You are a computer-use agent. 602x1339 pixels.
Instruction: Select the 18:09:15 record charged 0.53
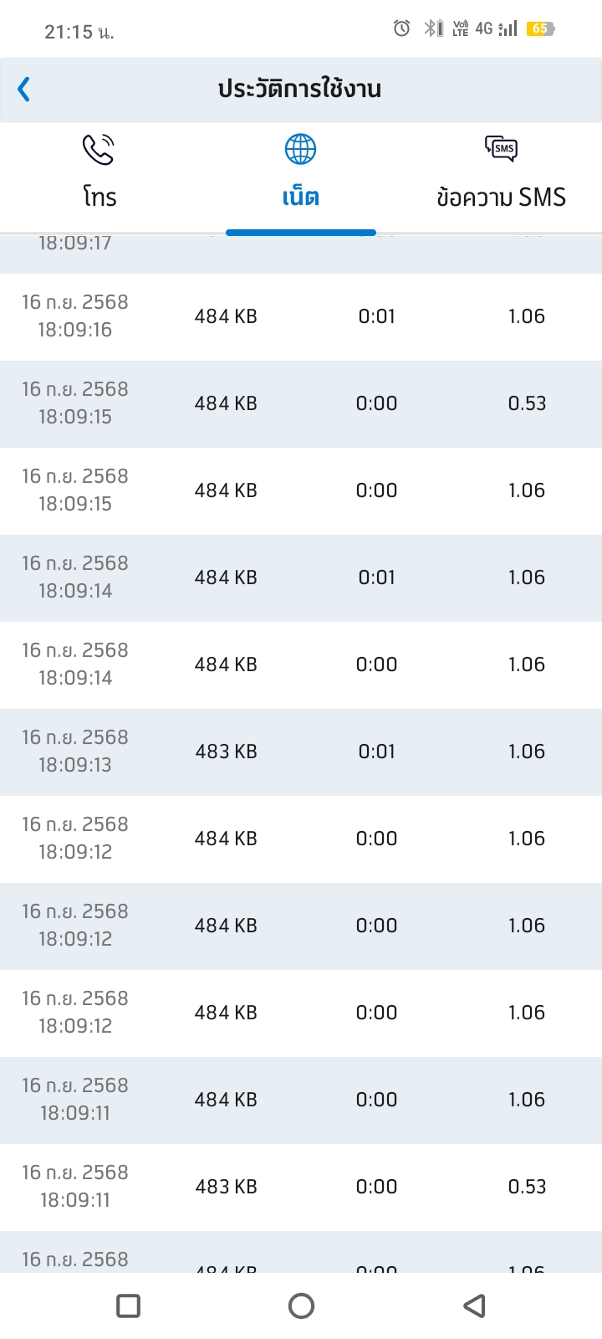click(x=301, y=404)
